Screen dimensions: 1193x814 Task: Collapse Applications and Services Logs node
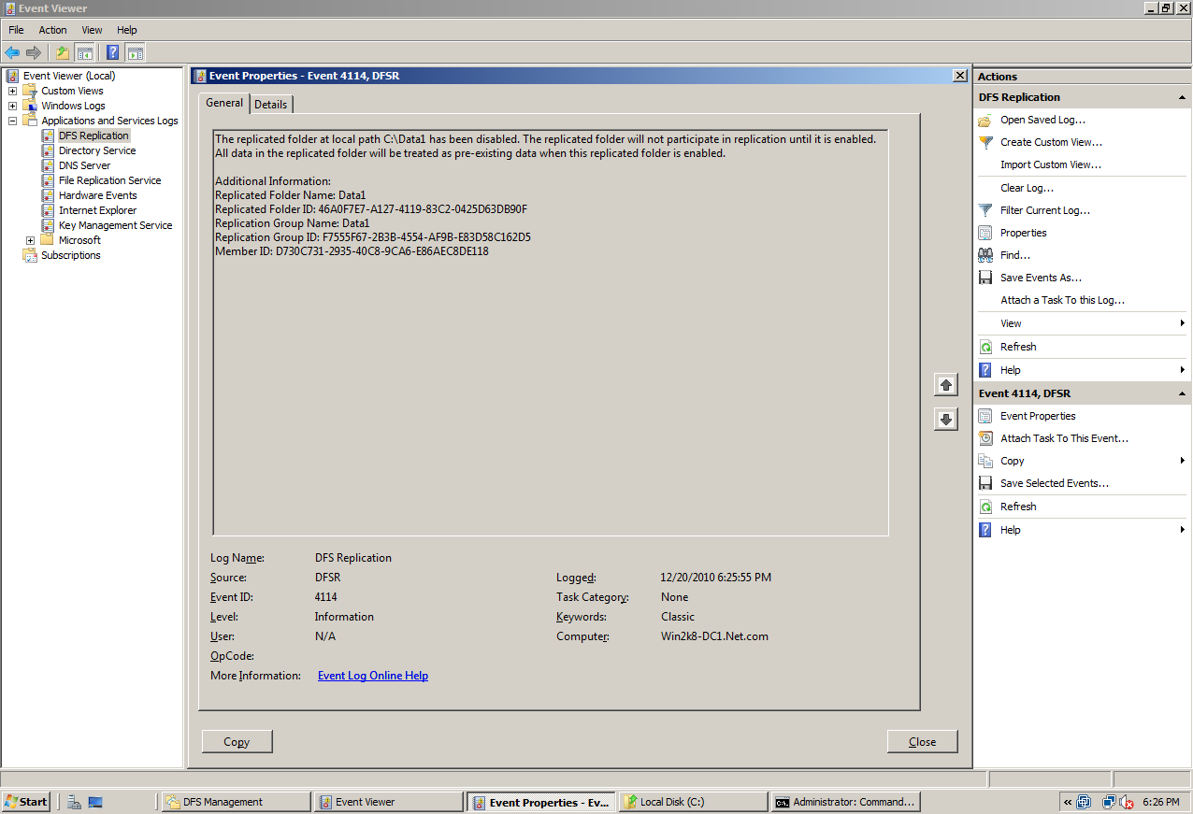(x=12, y=121)
